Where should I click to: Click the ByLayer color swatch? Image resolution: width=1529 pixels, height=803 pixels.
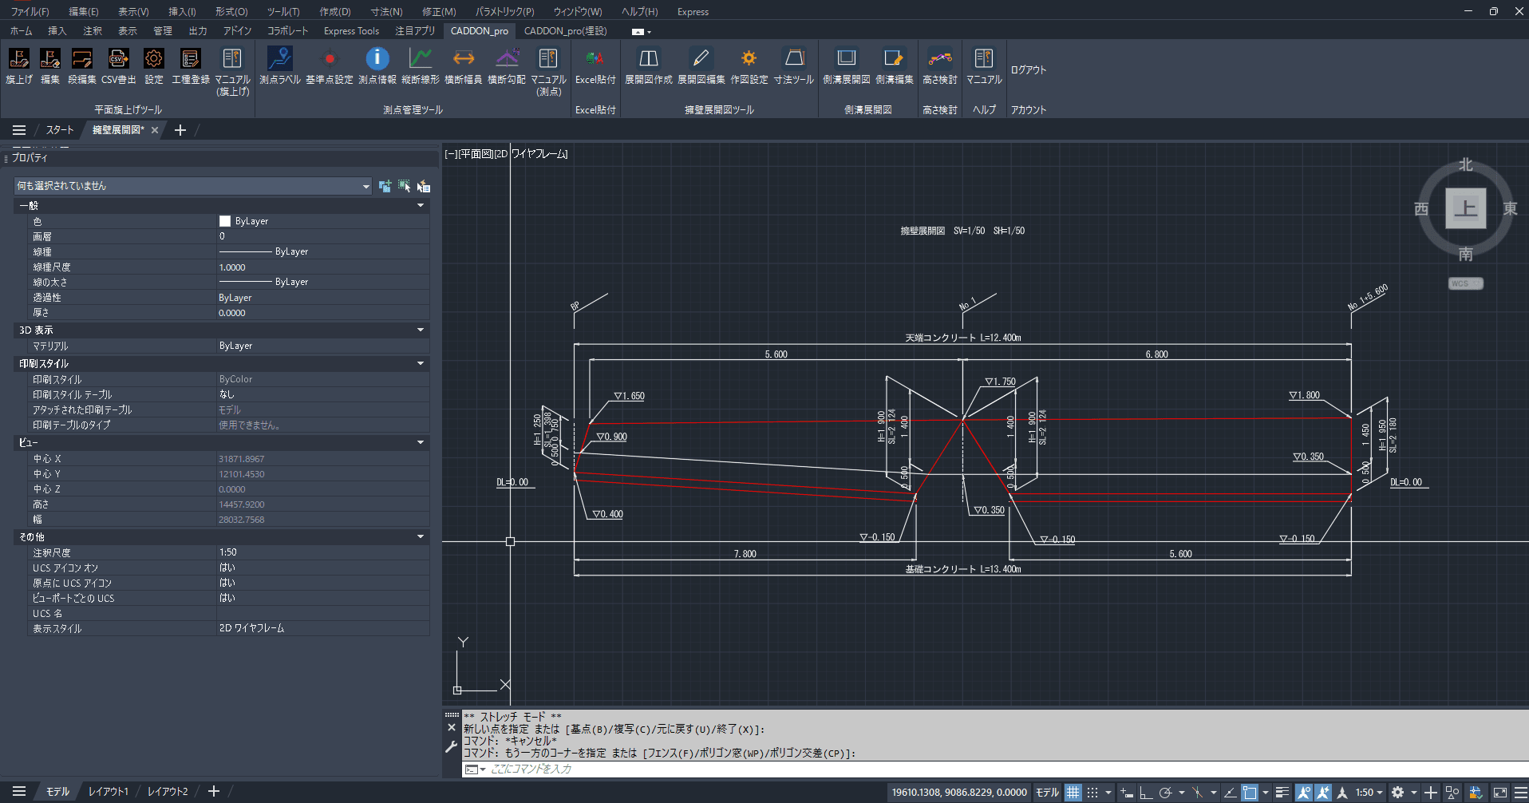pos(225,221)
